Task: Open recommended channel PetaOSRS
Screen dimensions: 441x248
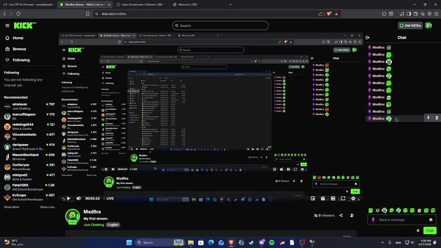Action: [29, 187]
